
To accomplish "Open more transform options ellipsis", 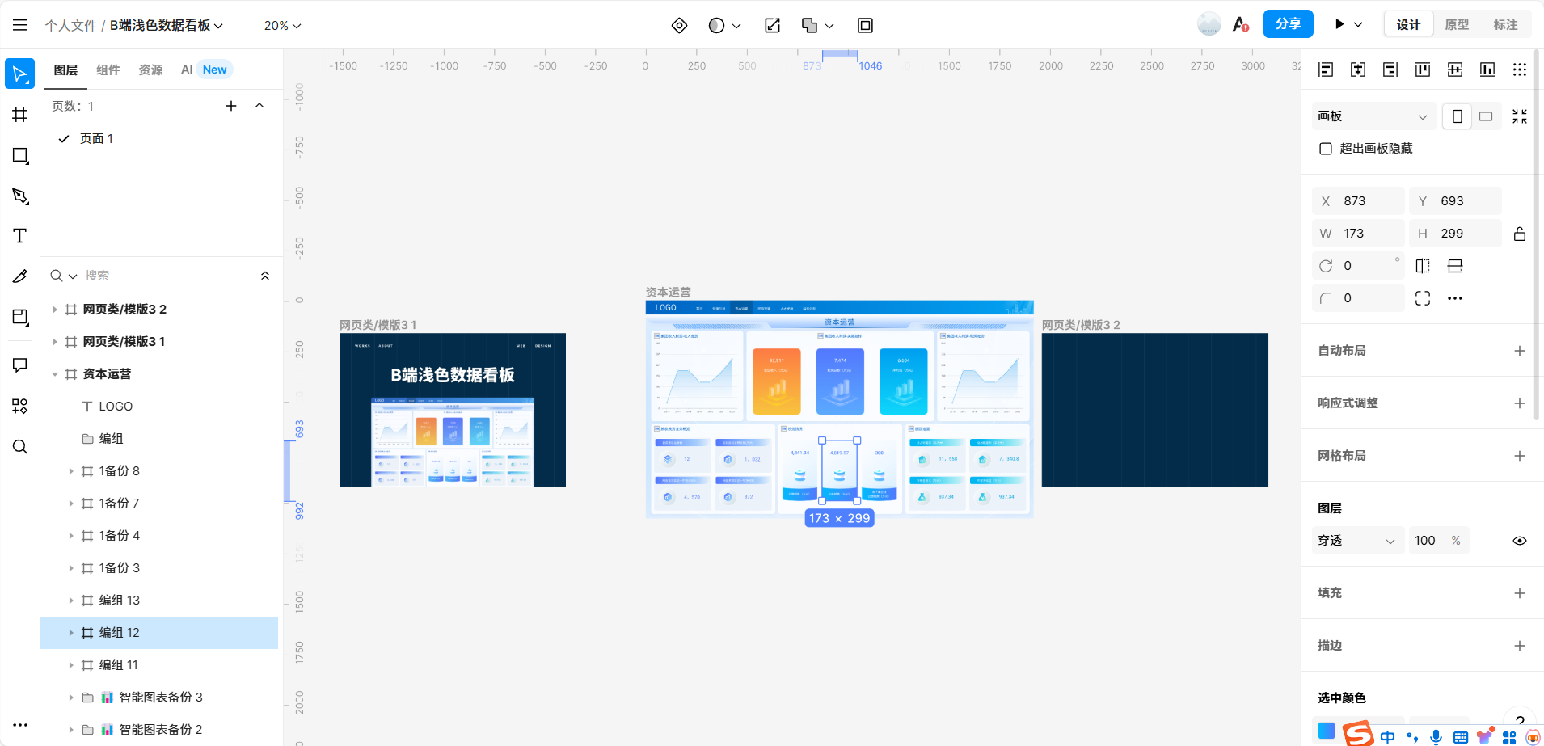I will (x=1455, y=298).
